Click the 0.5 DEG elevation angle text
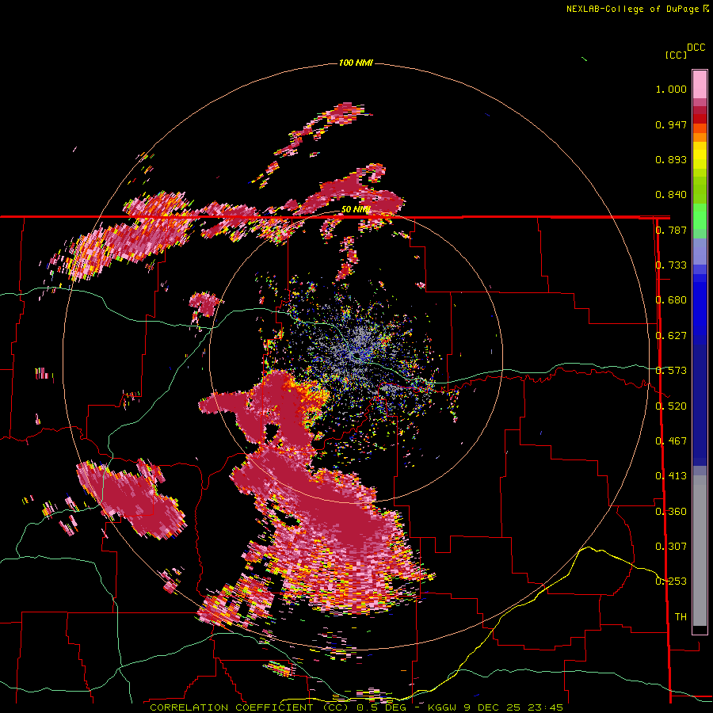Viewport: 713px width, 713px height. (382, 707)
